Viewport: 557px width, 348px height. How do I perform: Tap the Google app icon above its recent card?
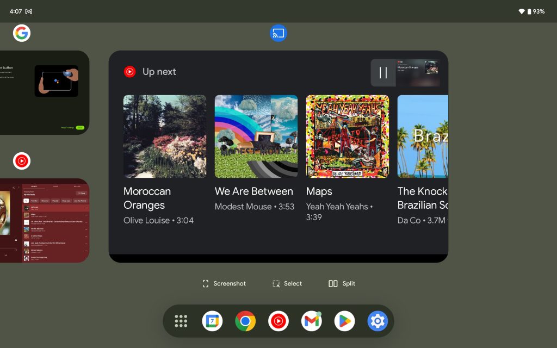[22, 33]
